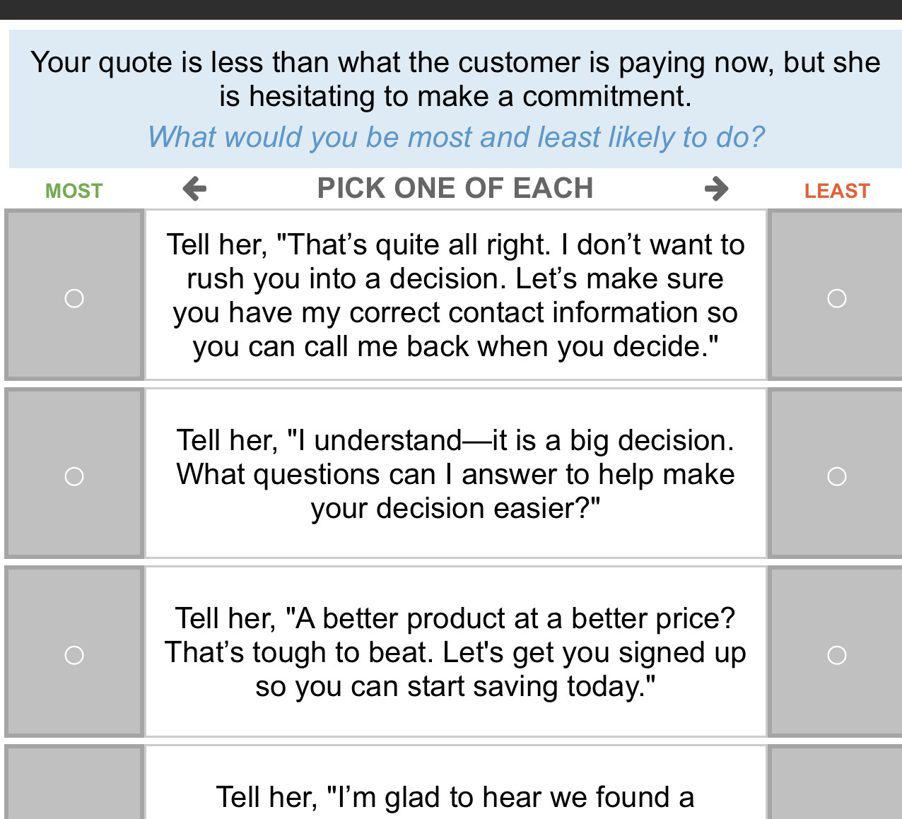Click the first answer option text box
902x819 pixels.
[455, 295]
